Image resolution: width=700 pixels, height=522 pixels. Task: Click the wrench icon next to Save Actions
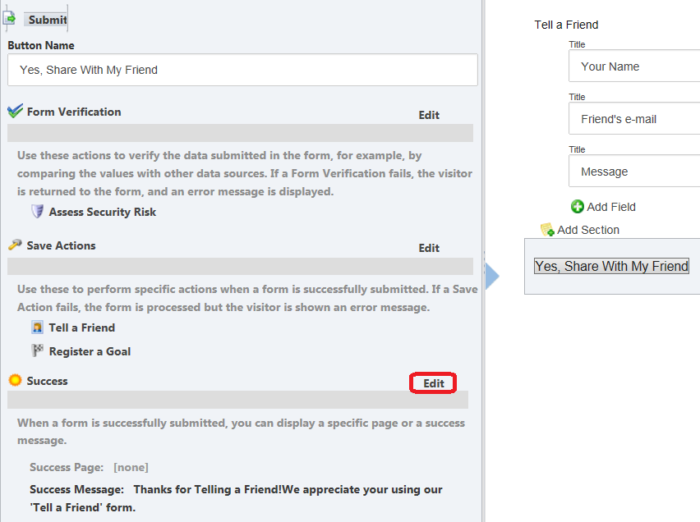click(x=14, y=245)
